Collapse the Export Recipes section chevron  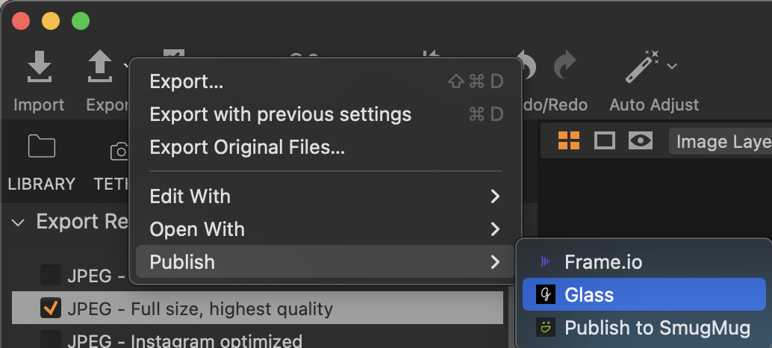18,223
